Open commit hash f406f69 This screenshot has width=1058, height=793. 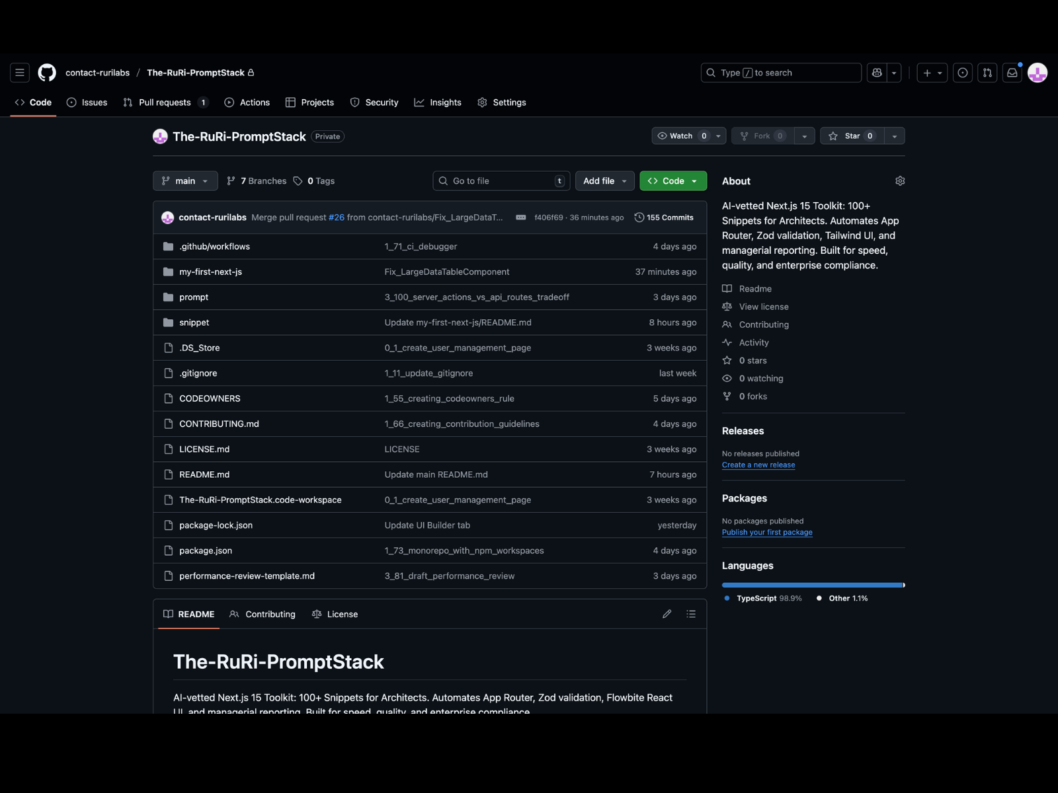click(x=548, y=217)
